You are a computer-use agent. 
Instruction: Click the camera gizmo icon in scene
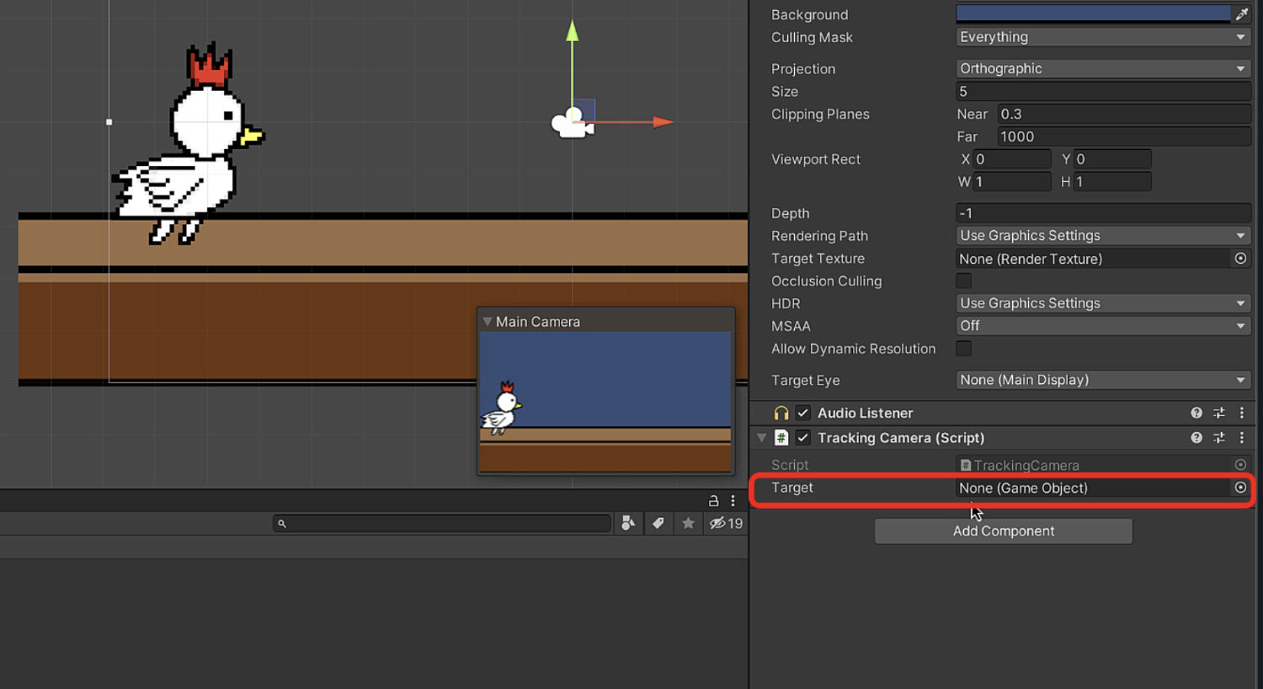point(571,123)
